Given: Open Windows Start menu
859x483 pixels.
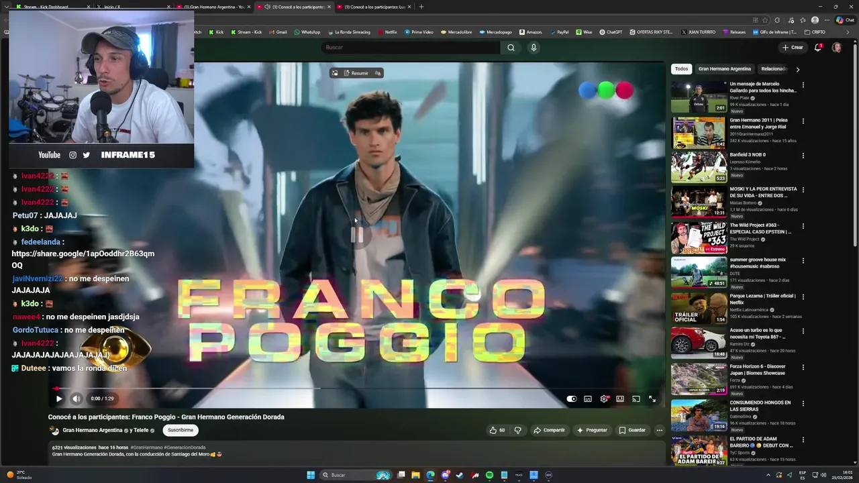Looking at the screenshot, I should point(311,475).
